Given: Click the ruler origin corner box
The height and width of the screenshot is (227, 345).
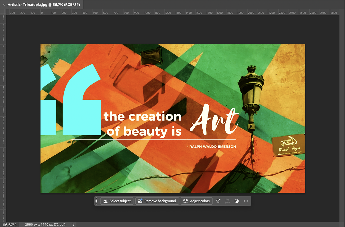Looking at the screenshot, I should pyautogui.click(x=3, y=12).
